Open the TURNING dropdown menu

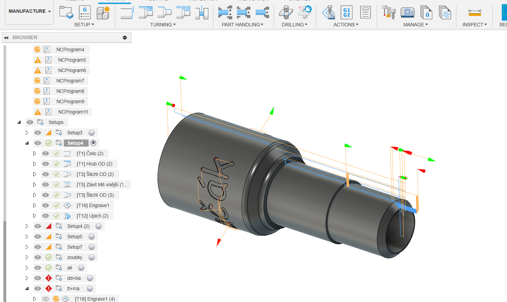pyautogui.click(x=163, y=25)
